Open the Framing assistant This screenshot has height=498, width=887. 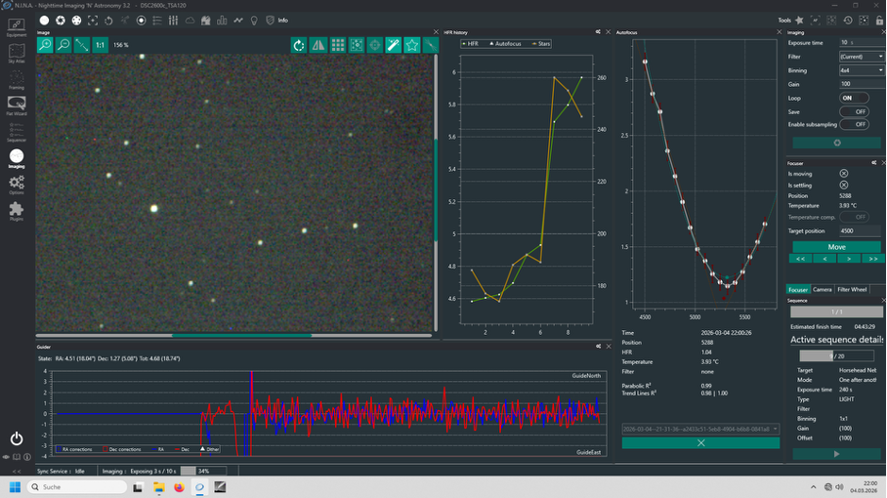click(17, 80)
